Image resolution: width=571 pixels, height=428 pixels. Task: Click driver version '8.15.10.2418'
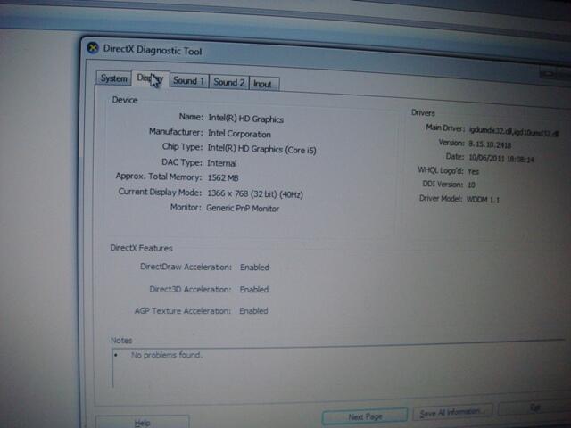pos(490,144)
